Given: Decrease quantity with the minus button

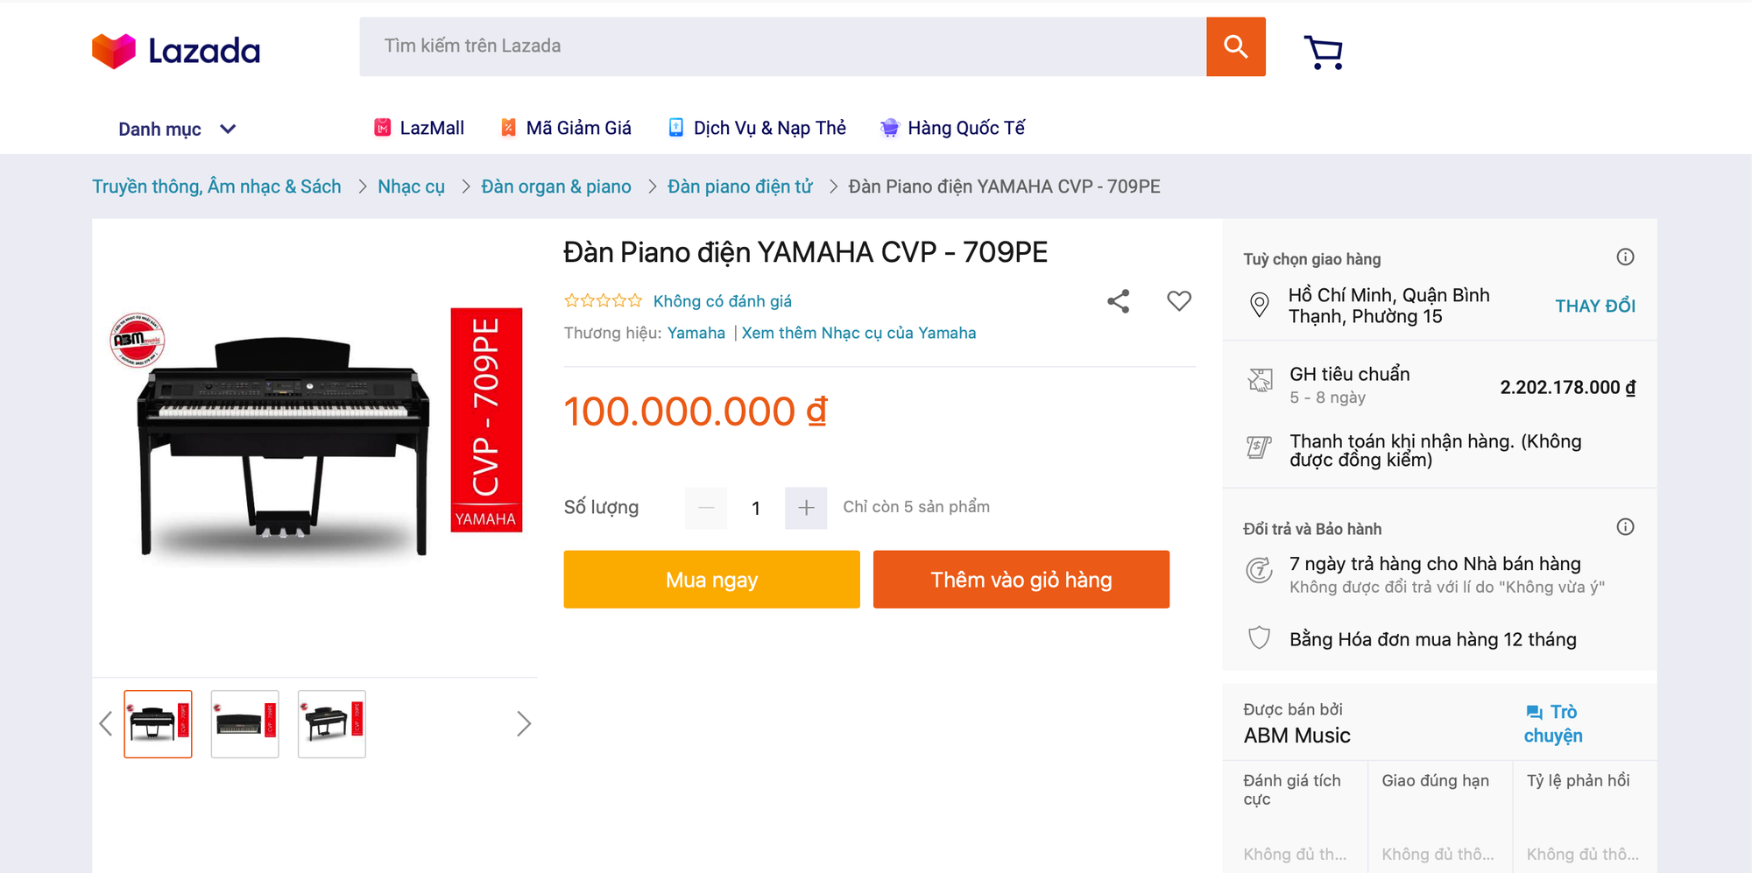Looking at the screenshot, I should point(706,508).
